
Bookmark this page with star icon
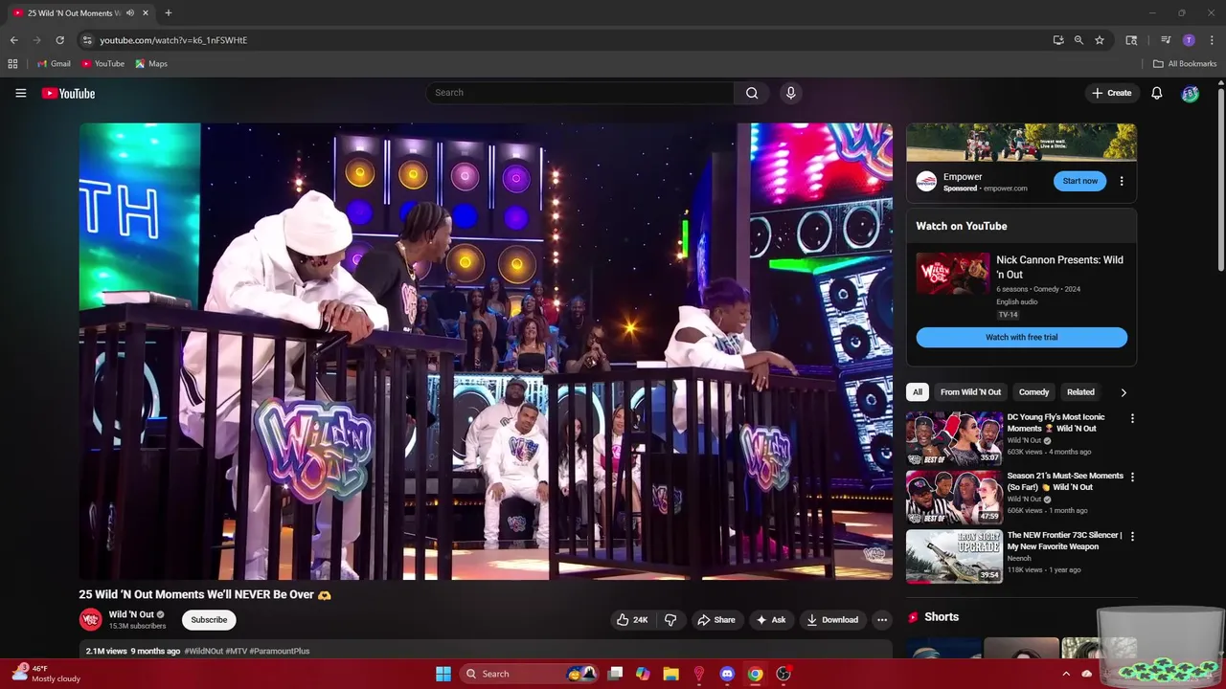pyautogui.click(x=1100, y=40)
